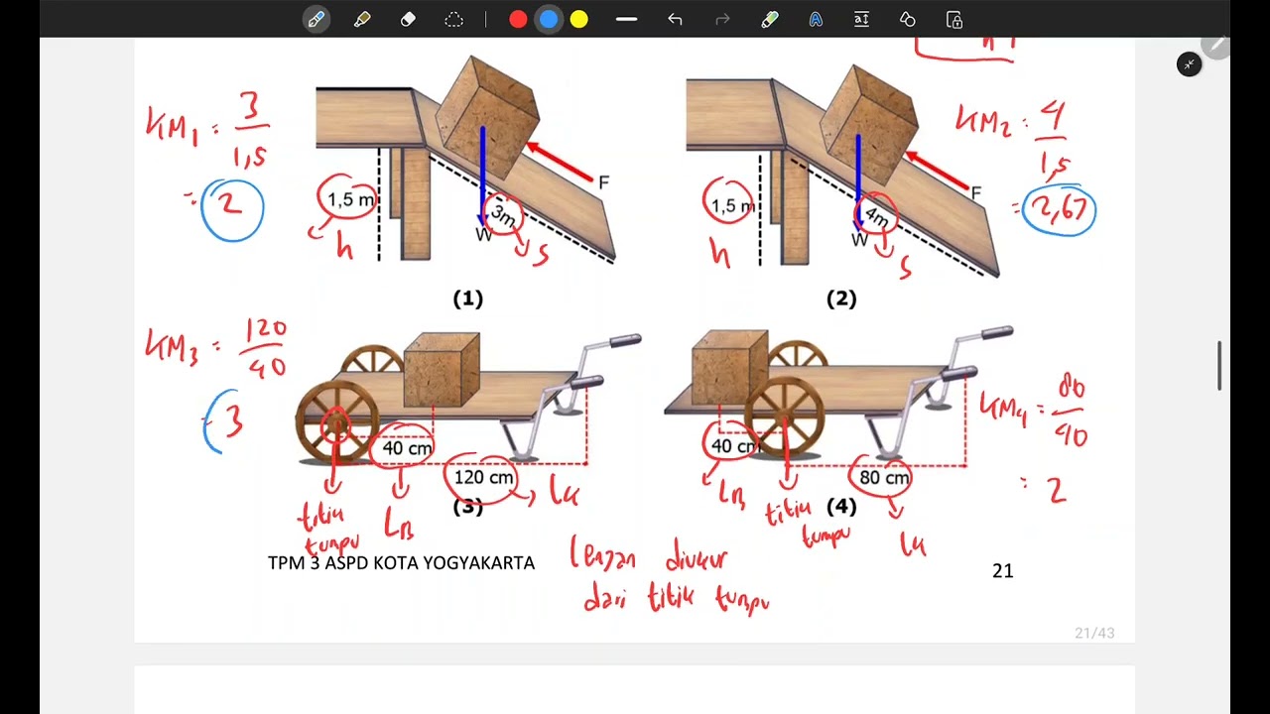Select the highlighter tool
This screenshot has height=714, width=1270.
(x=362, y=20)
